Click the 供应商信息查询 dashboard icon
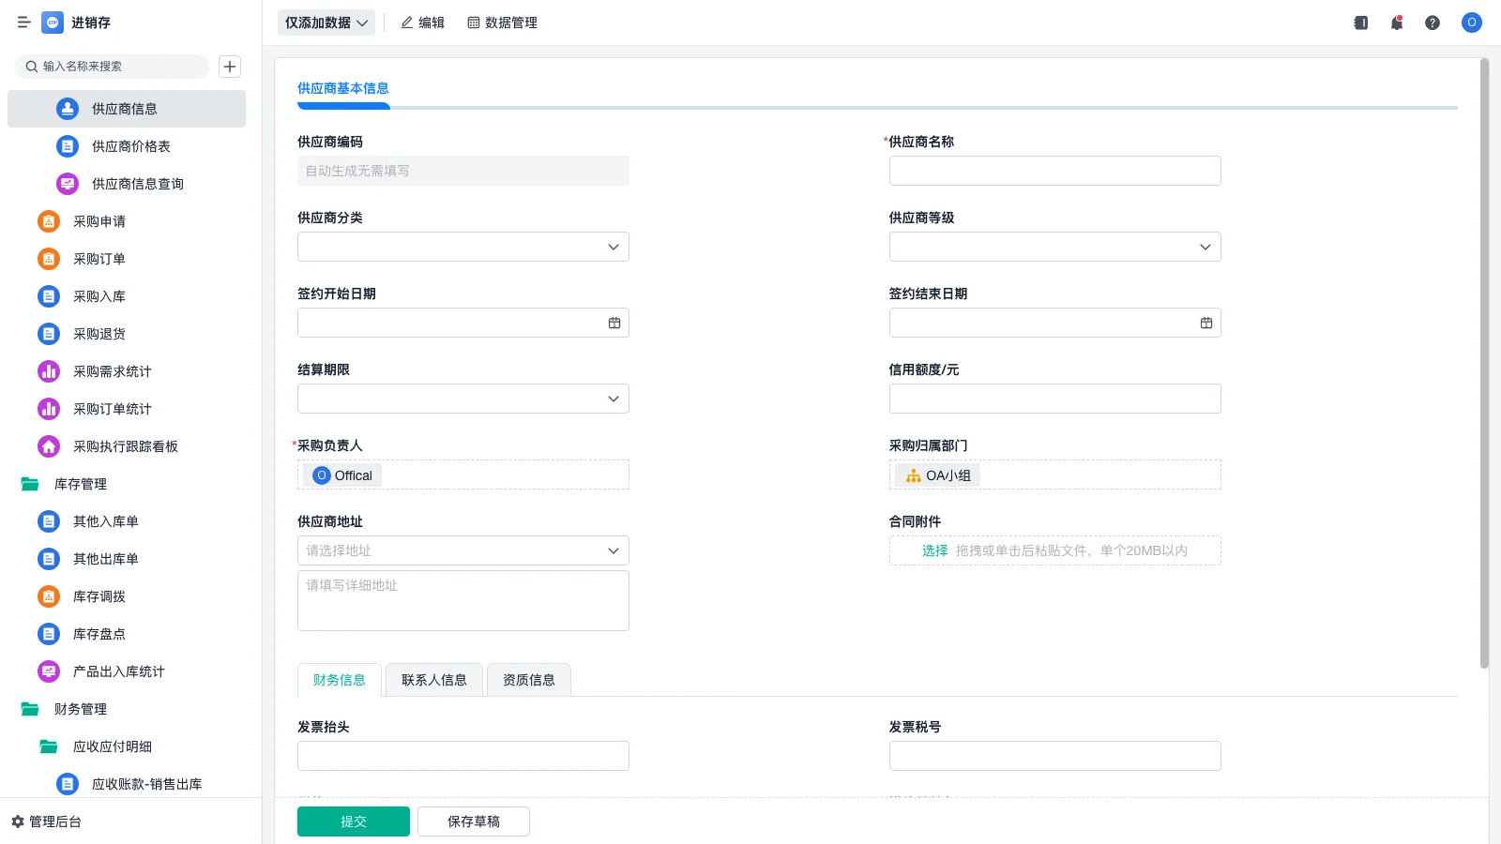Viewport: 1501px width, 844px height. [x=68, y=184]
